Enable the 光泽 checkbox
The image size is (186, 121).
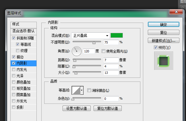click(14, 76)
